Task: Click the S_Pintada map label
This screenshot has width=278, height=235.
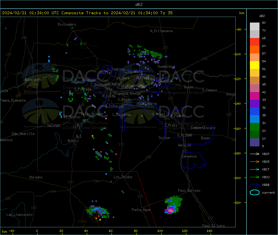Action: click(82, 89)
